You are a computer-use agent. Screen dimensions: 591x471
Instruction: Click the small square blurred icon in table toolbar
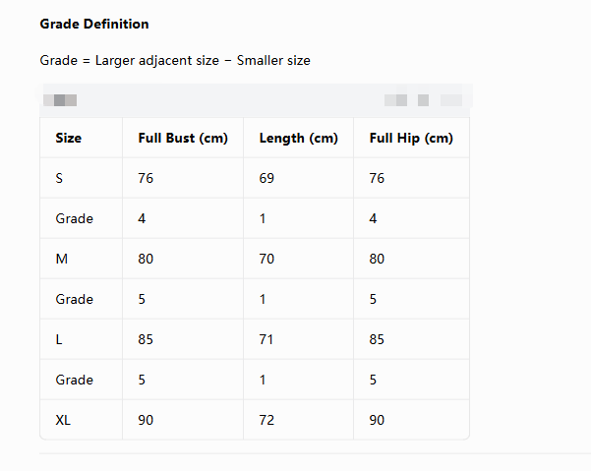pyautogui.click(x=423, y=100)
